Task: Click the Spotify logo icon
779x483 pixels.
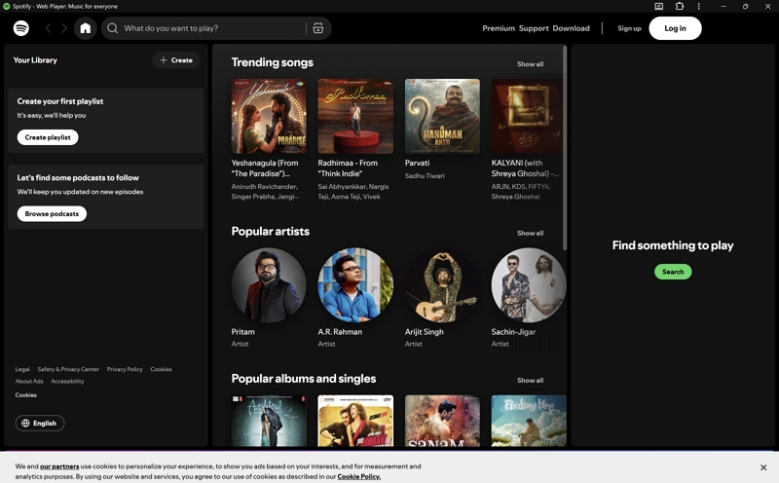Action: (x=20, y=28)
